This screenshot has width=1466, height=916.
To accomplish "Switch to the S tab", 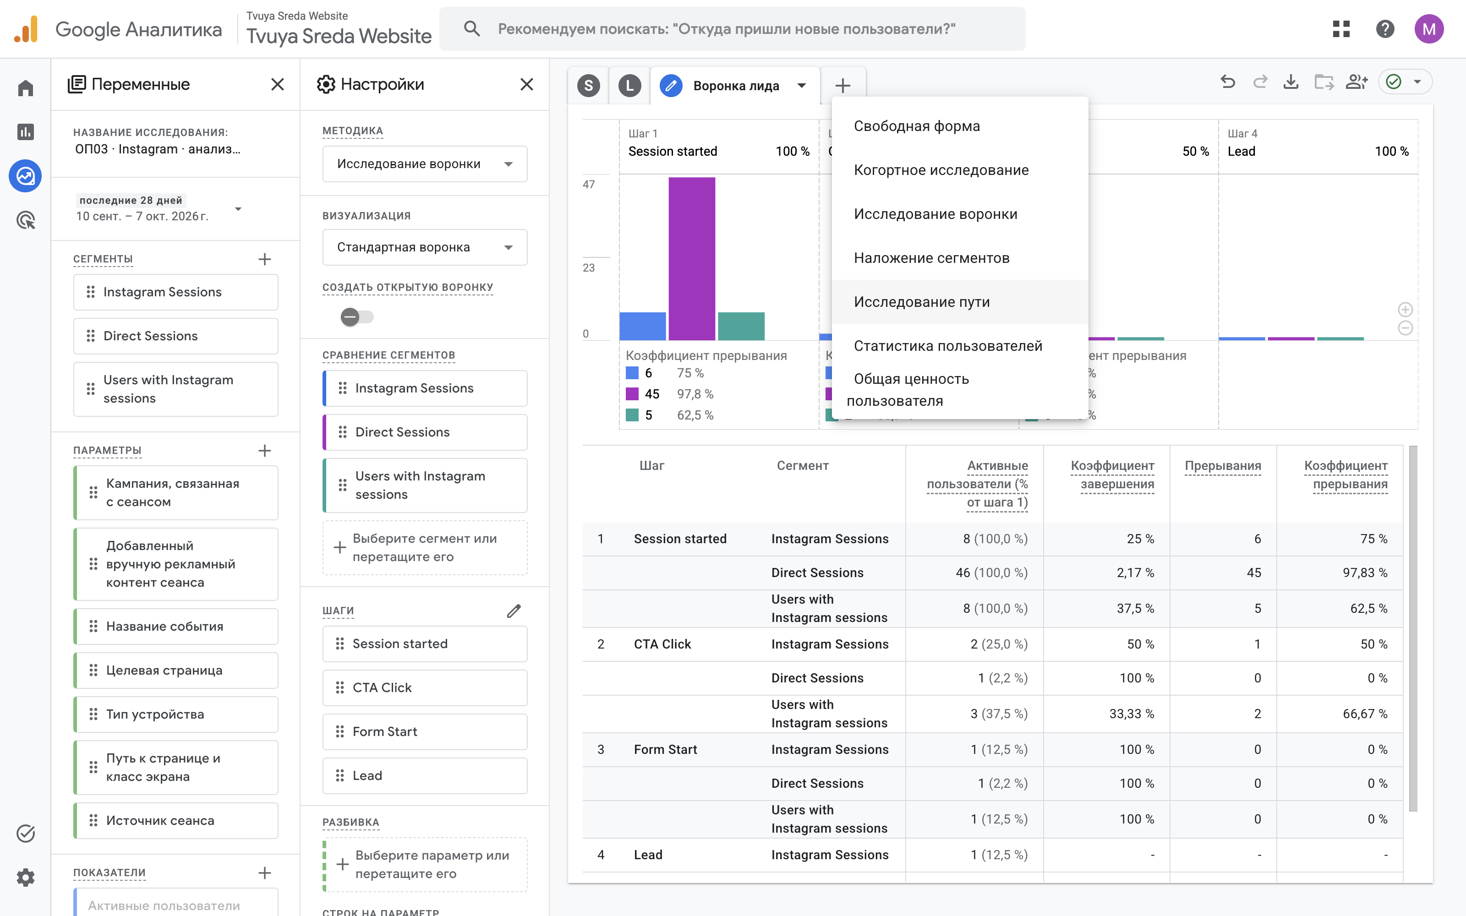I will (589, 86).
